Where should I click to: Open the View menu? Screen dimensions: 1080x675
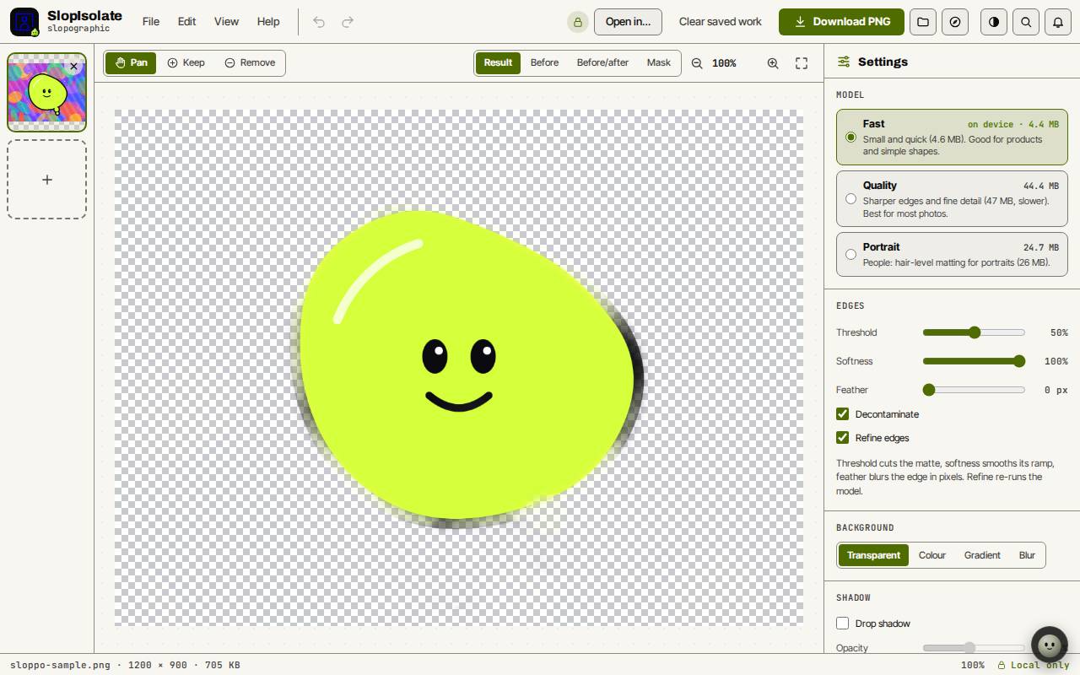coord(226,22)
